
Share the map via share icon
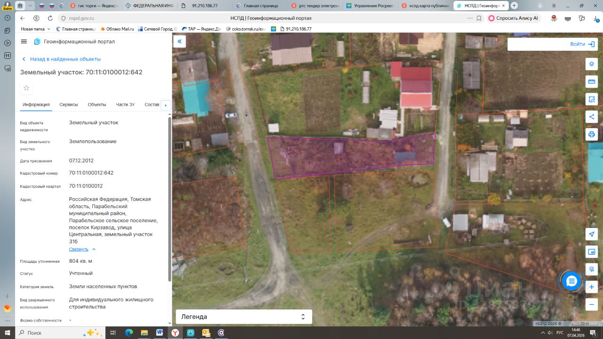tap(592, 117)
